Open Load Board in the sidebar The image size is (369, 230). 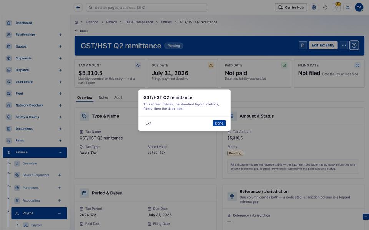click(x=24, y=82)
